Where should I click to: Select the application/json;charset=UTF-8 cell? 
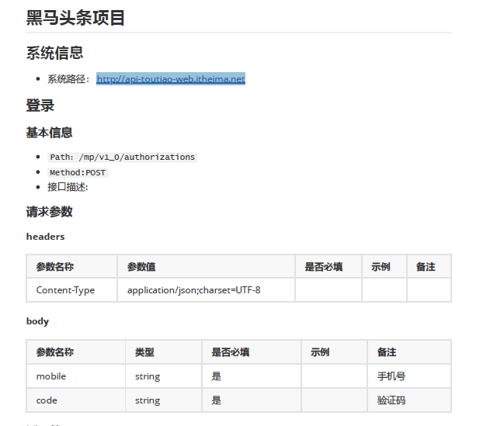click(x=206, y=290)
